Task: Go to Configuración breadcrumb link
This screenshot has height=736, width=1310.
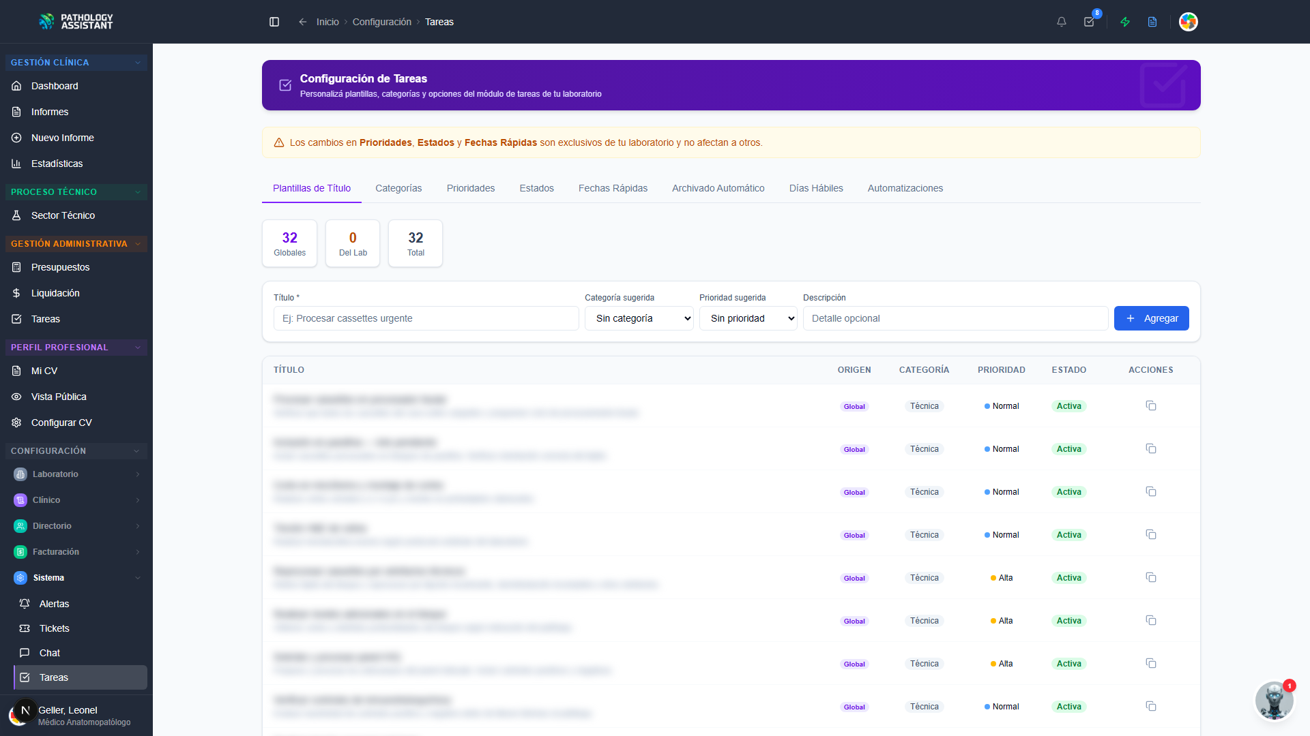Action: tap(382, 22)
